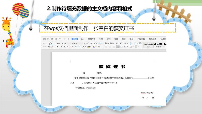Click Decrease Font Size A- icon

pyautogui.click(x=91, y=44)
